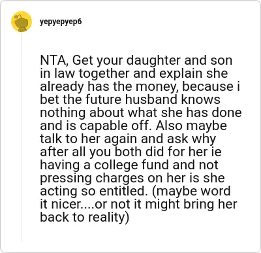This screenshot has height=253, width=261.
Task: Click the line "bet the future husband knows"
Action: [130, 99]
